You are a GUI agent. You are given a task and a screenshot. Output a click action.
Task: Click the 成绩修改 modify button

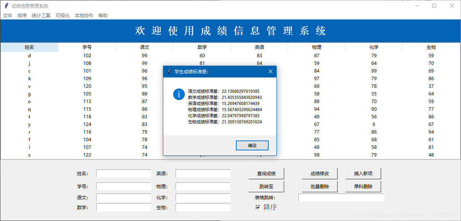320,173
